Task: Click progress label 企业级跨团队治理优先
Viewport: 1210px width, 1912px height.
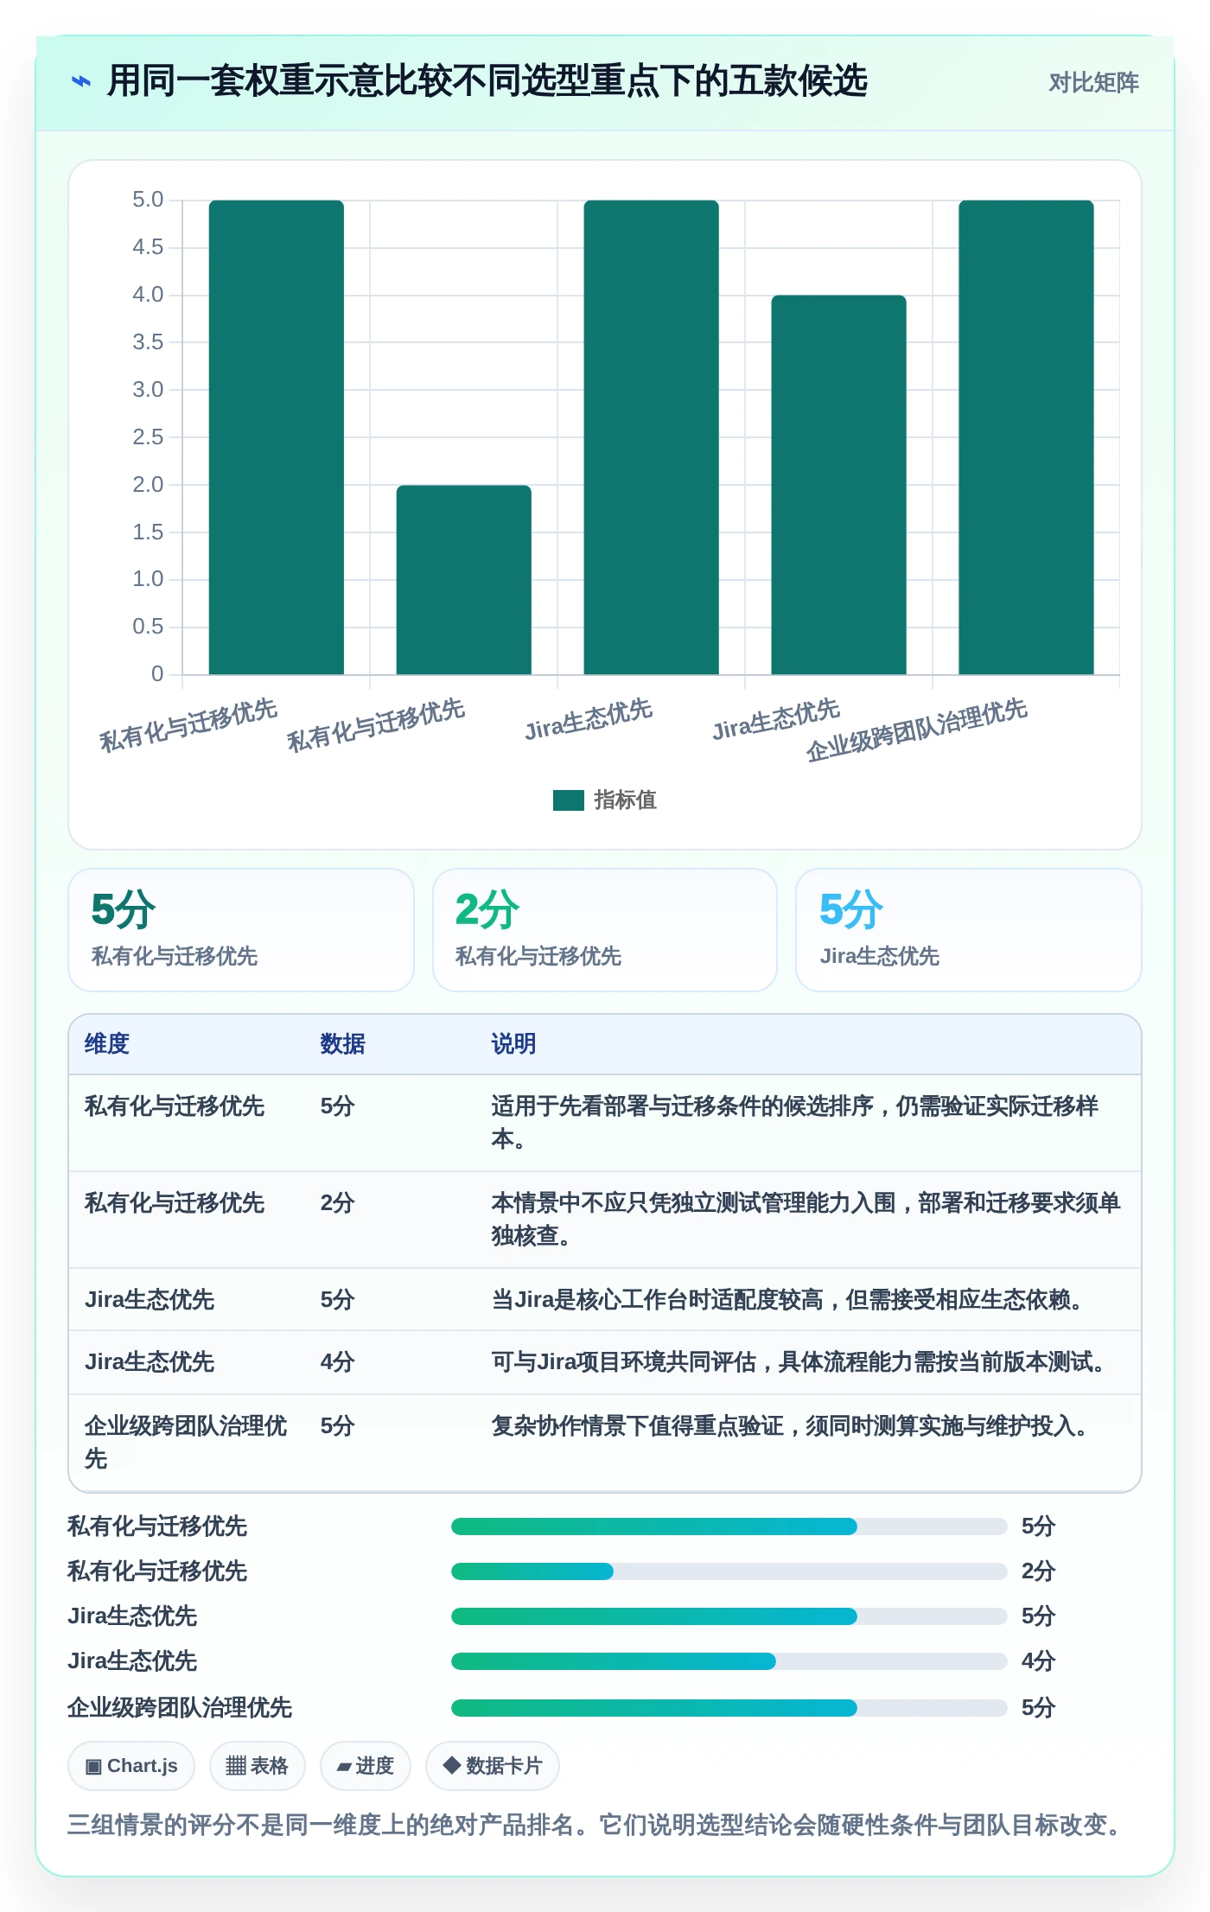Action: pyautogui.click(x=180, y=1708)
